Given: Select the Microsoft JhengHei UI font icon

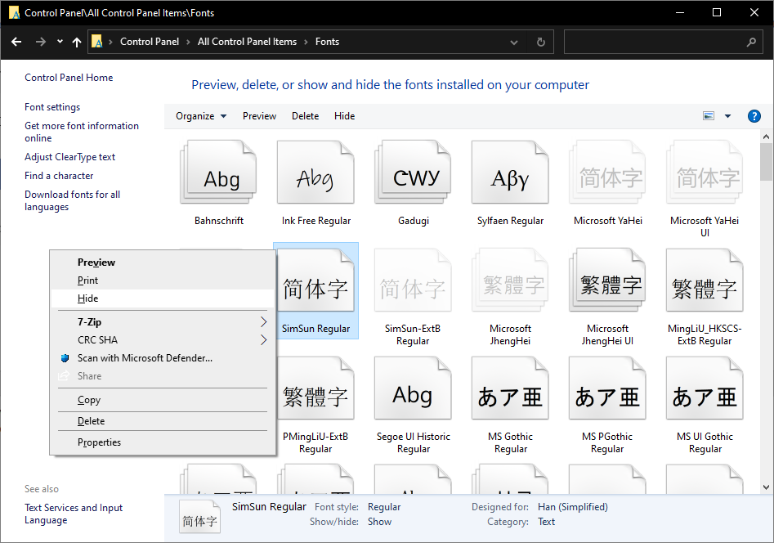Looking at the screenshot, I should click(607, 280).
